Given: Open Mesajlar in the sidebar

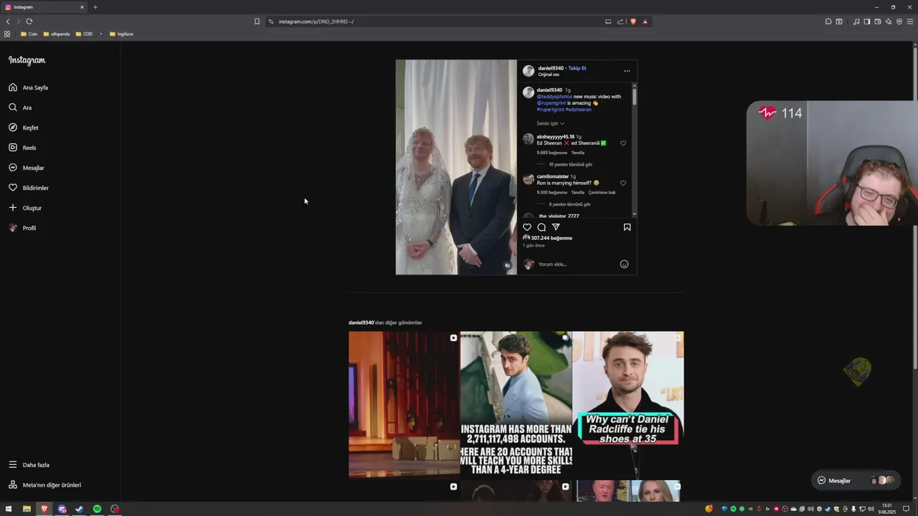Looking at the screenshot, I should [x=27, y=168].
